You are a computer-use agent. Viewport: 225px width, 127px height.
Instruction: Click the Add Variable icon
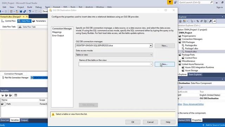tap(2, 95)
